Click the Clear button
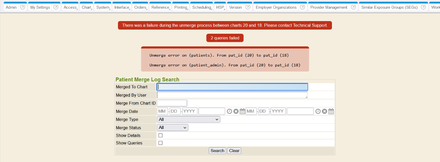 pos(234,151)
